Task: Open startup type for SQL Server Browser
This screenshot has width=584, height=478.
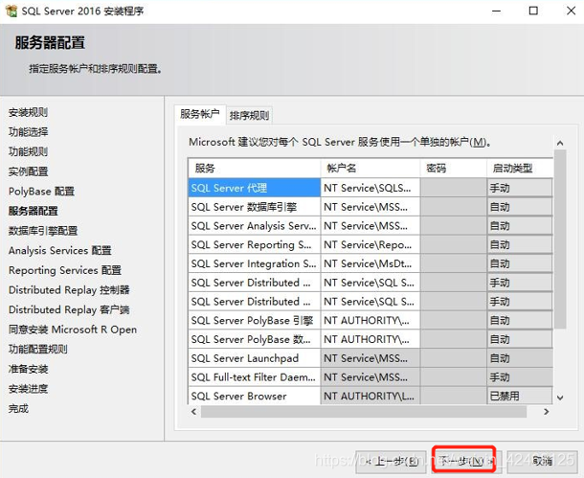Action: tap(520, 396)
